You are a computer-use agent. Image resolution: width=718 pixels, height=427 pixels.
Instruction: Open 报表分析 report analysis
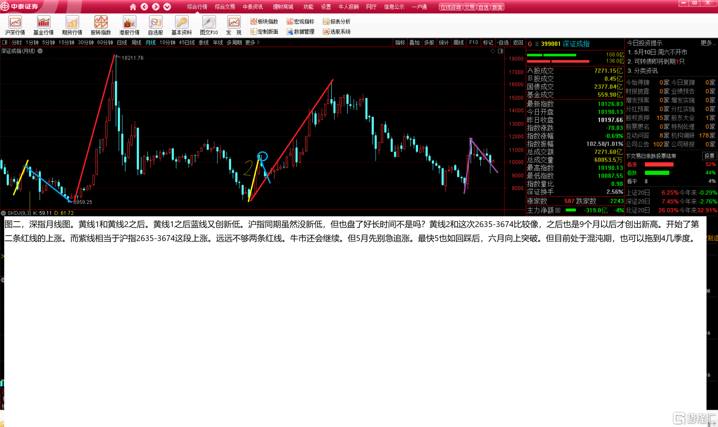[337, 22]
